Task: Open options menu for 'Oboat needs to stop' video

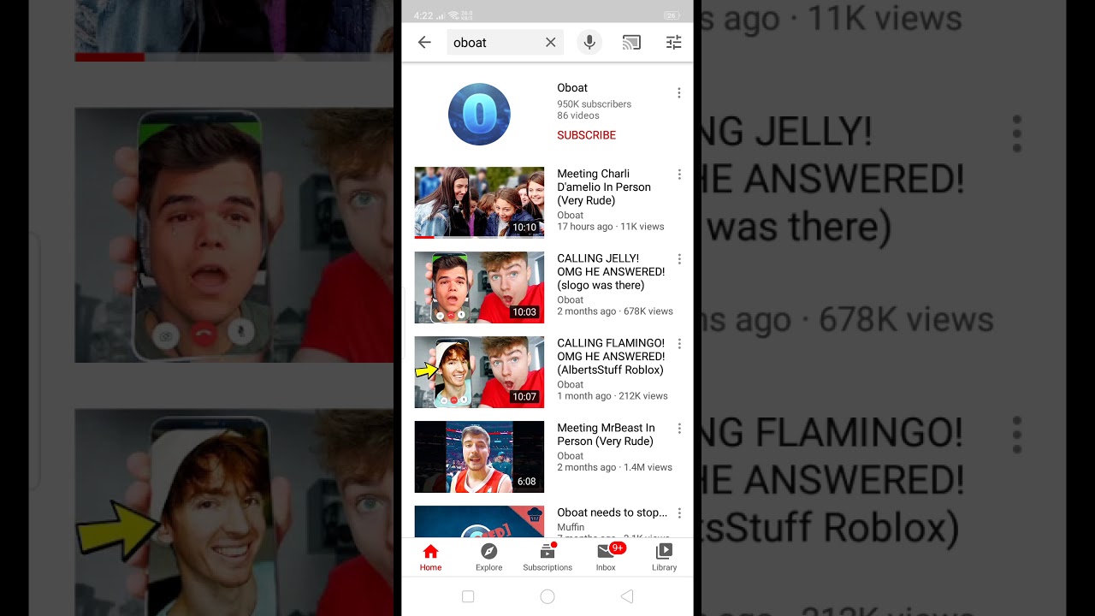Action: 679,513
